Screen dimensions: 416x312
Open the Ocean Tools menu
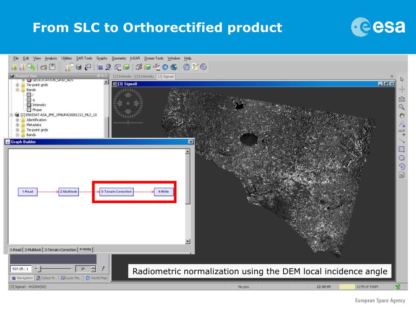coord(154,58)
